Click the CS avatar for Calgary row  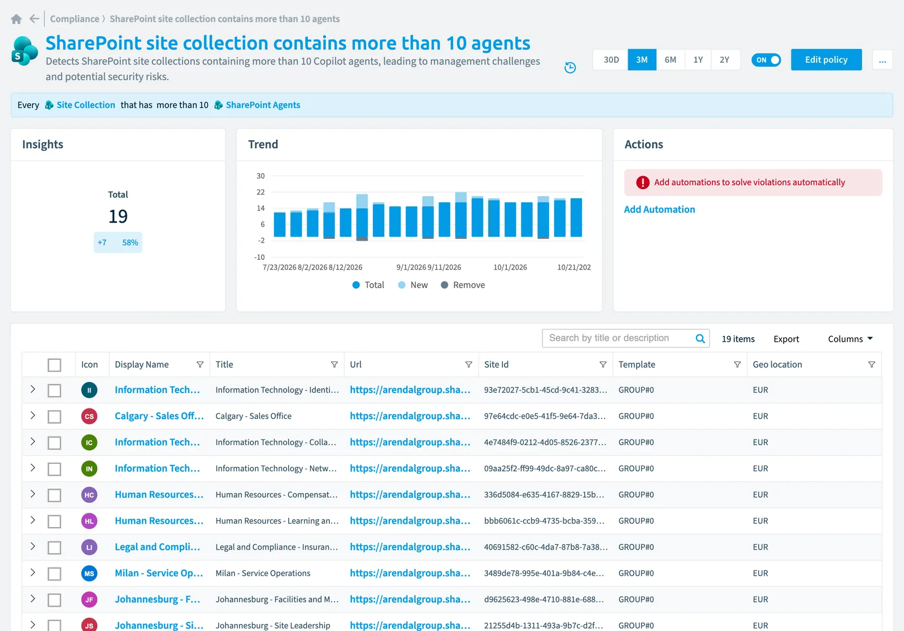pos(89,416)
